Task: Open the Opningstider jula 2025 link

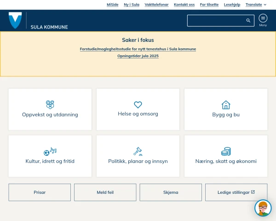Action: (x=138, y=56)
